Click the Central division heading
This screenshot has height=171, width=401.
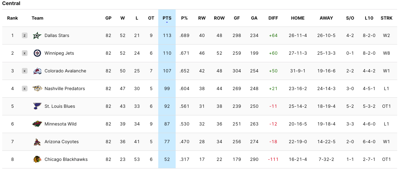[11, 3]
